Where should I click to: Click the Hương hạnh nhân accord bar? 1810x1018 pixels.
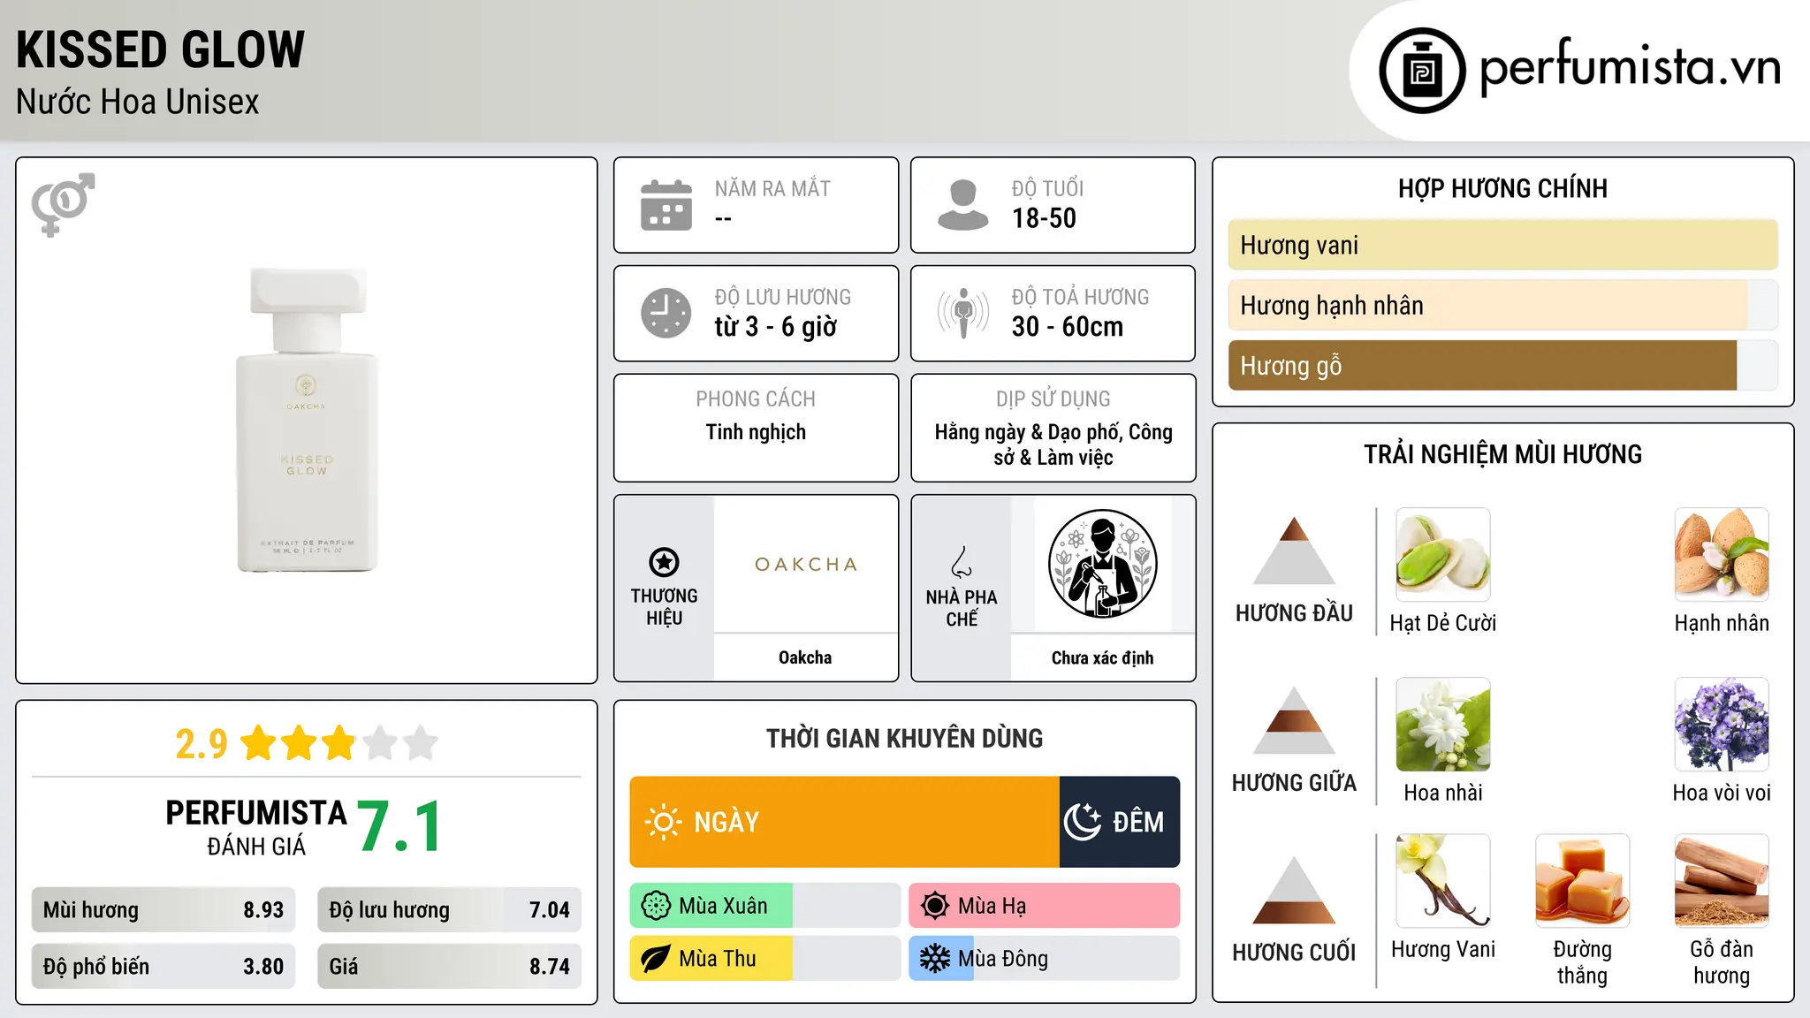[1503, 305]
